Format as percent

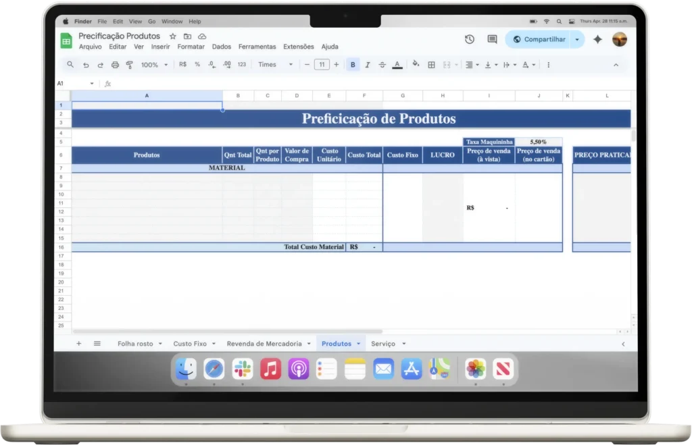[x=197, y=64]
